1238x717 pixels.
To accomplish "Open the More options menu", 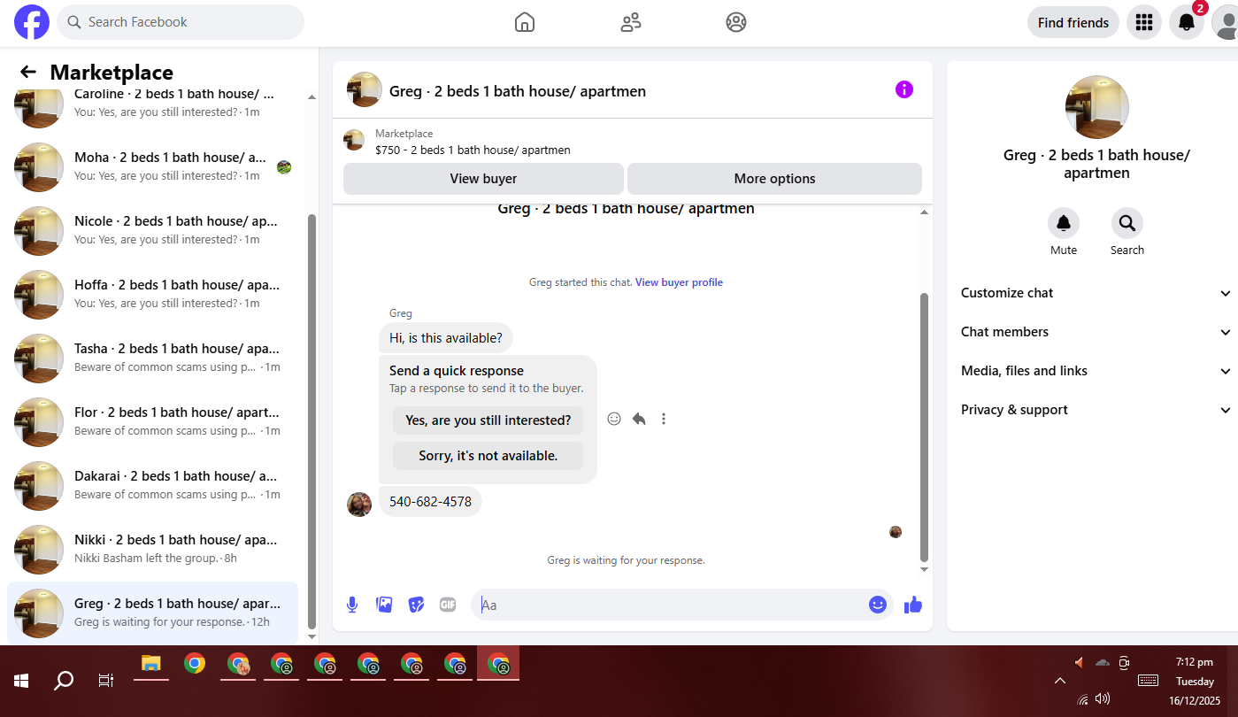I will click(774, 179).
